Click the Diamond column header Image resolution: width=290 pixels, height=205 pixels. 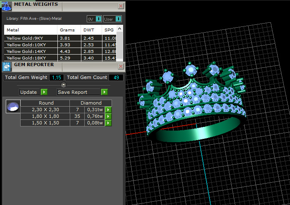click(x=90, y=103)
